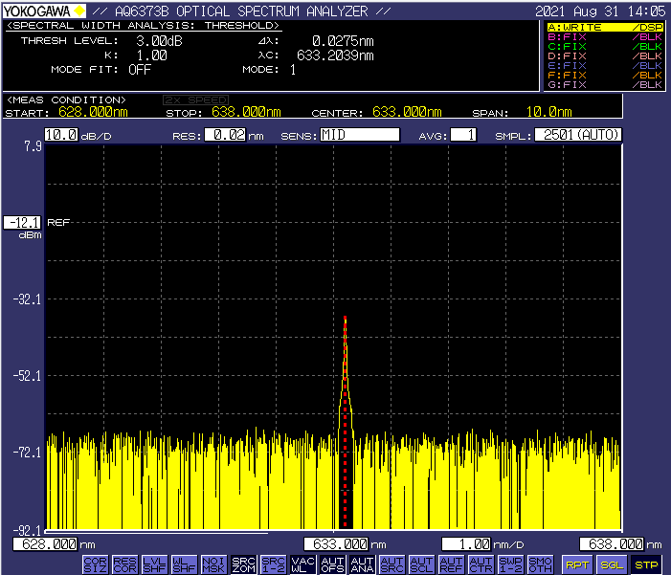Click the Δλ 0.0275nm reading
This screenshot has width=671, height=575.
343,41
